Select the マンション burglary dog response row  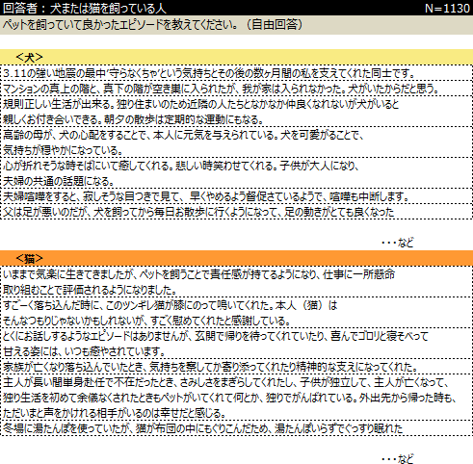(236, 89)
